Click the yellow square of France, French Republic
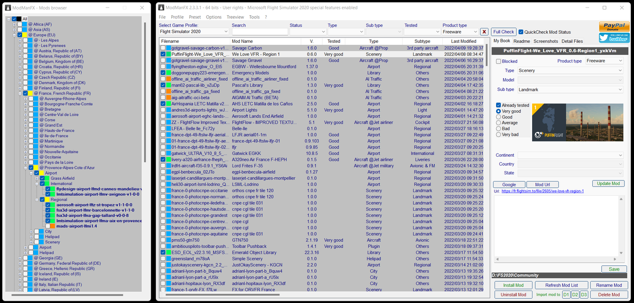This screenshot has width=634, height=303. 31,93
